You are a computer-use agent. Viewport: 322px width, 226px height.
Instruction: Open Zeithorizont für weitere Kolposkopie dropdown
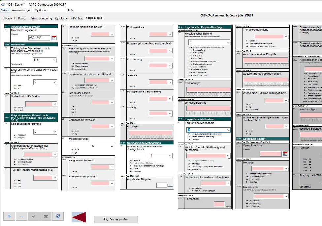pyautogui.click(x=215, y=183)
